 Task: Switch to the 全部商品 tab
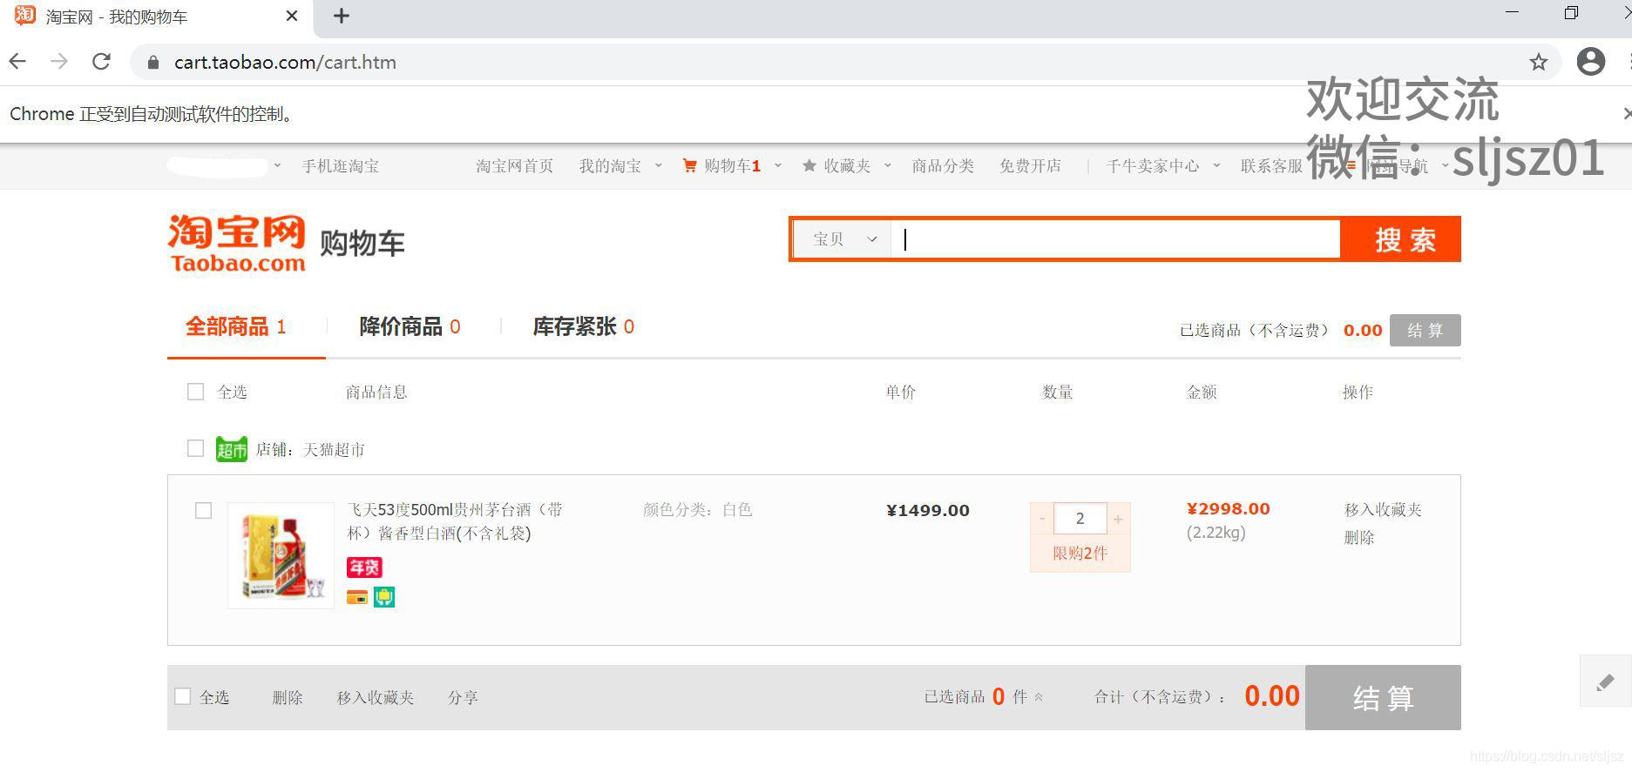pyautogui.click(x=236, y=327)
